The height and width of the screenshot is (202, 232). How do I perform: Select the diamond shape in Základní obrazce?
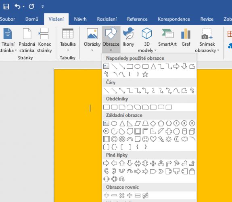153,123
